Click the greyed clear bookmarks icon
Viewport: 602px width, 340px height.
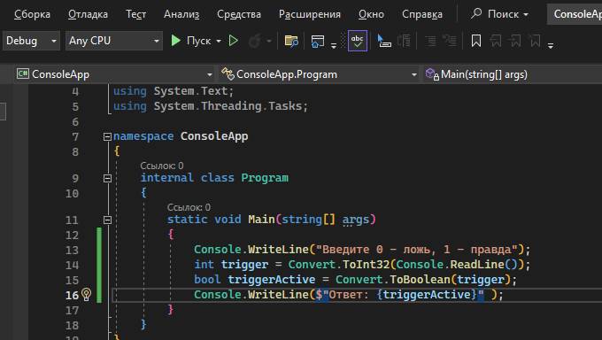pos(536,41)
